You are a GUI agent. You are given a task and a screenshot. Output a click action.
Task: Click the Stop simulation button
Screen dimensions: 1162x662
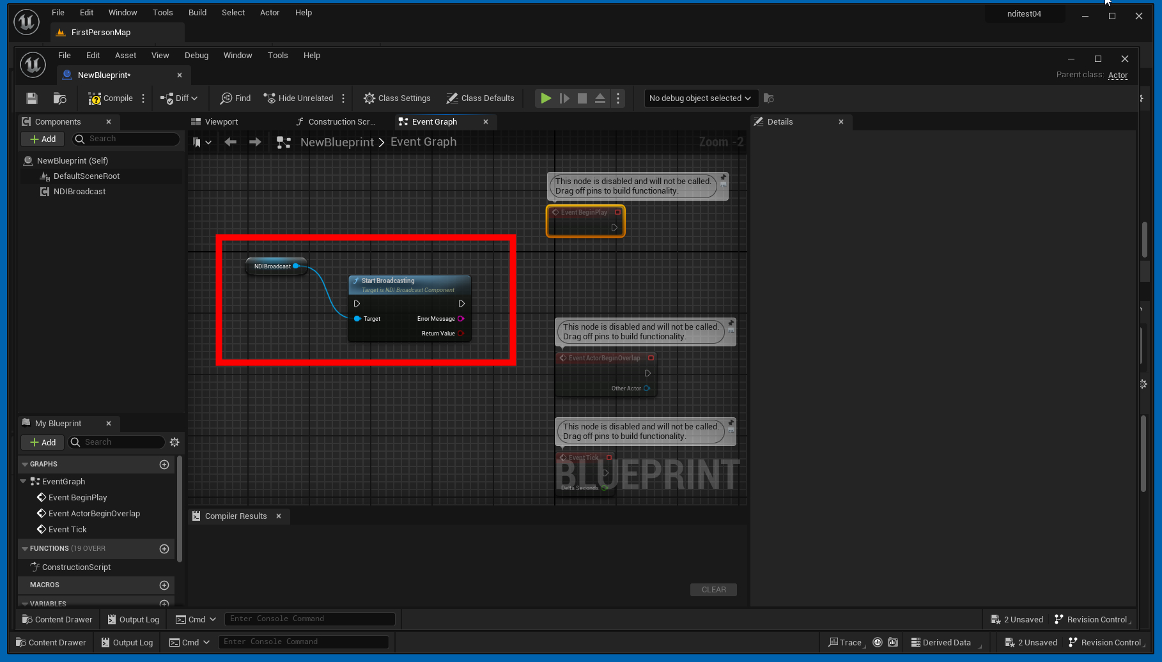point(582,98)
